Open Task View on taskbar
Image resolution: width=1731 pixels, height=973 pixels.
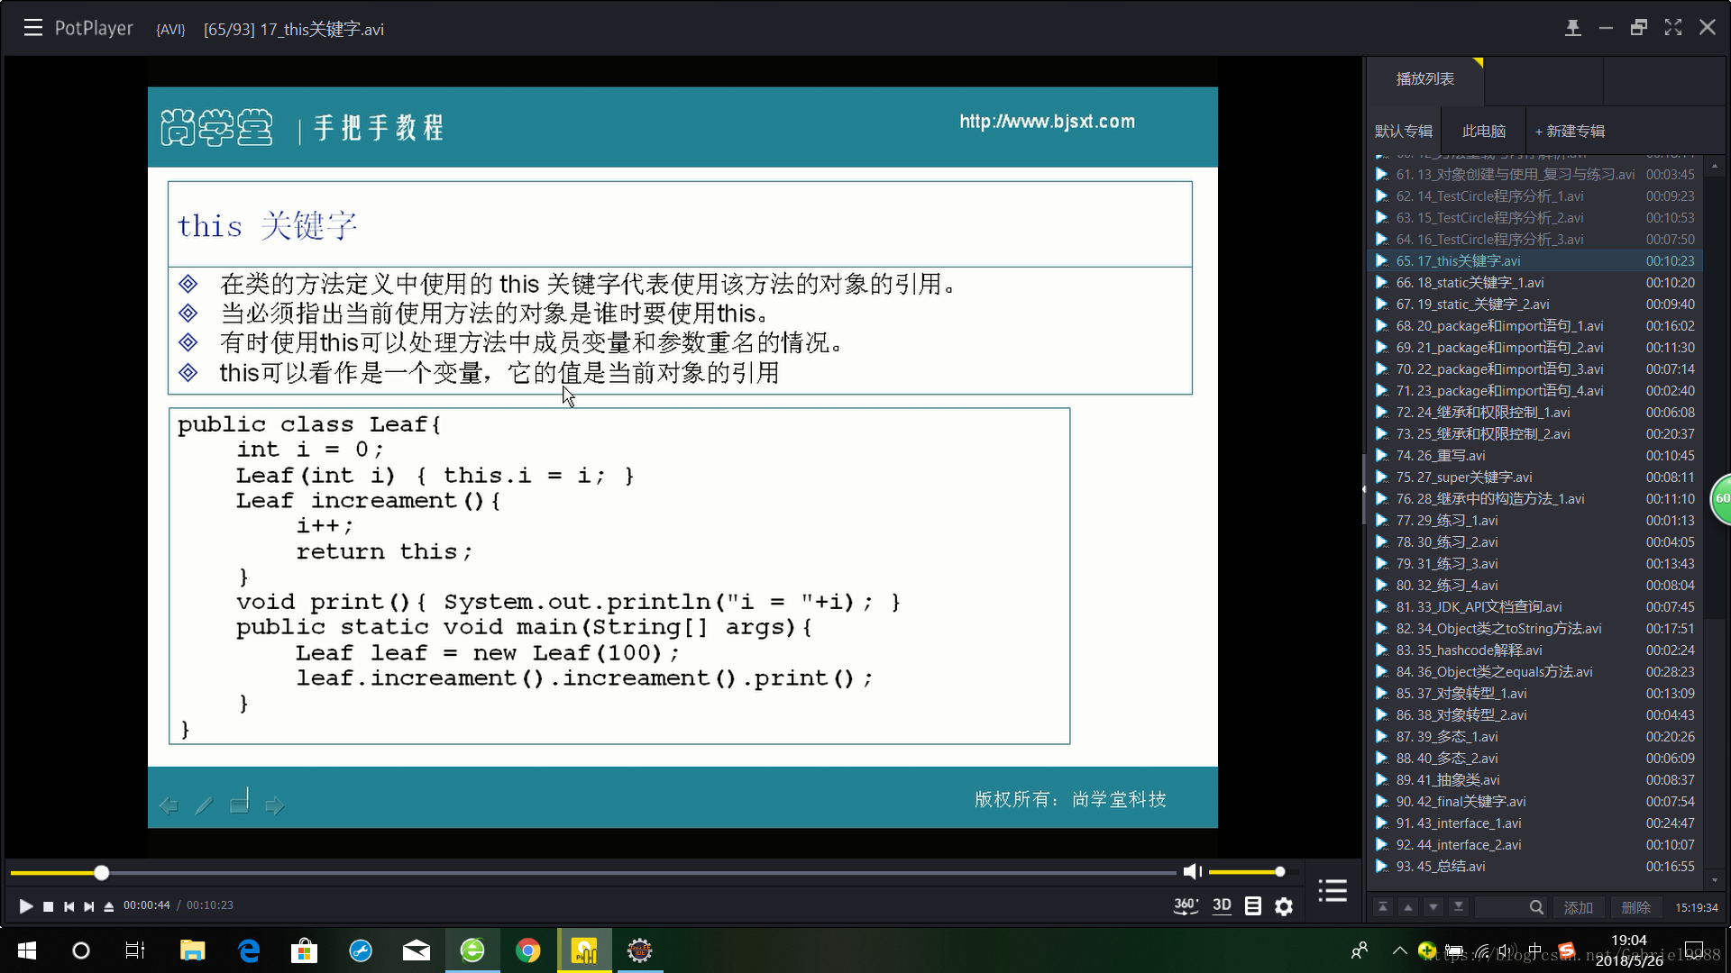click(x=135, y=950)
